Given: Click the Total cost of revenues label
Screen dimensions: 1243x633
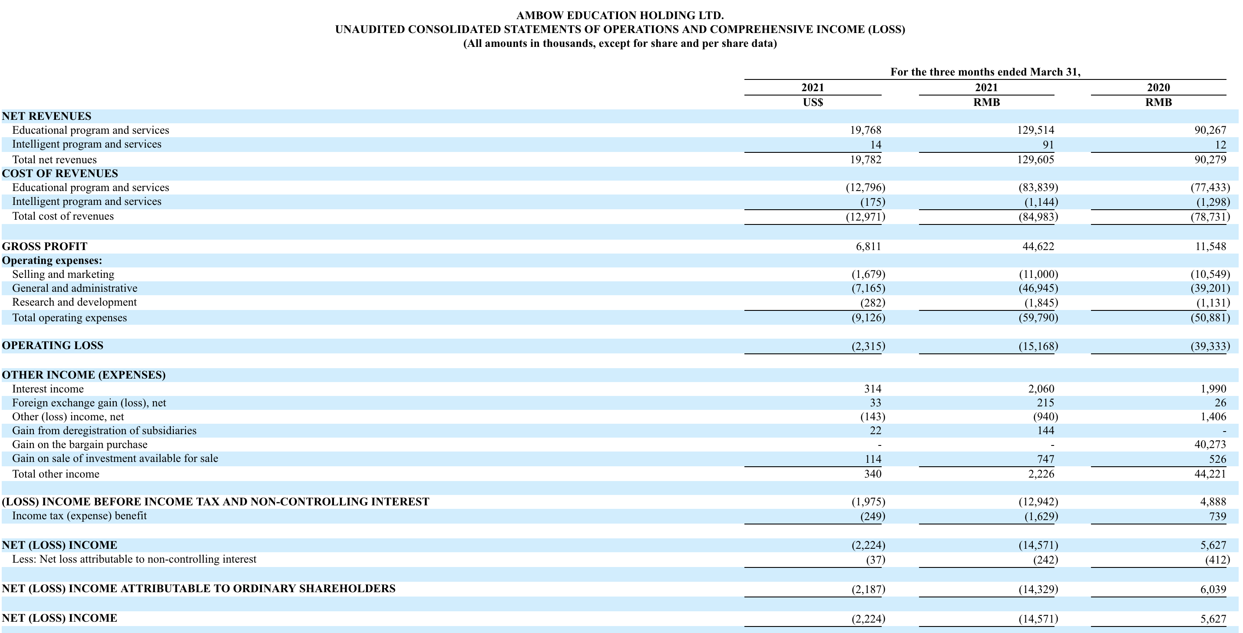Looking at the screenshot, I should (63, 216).
